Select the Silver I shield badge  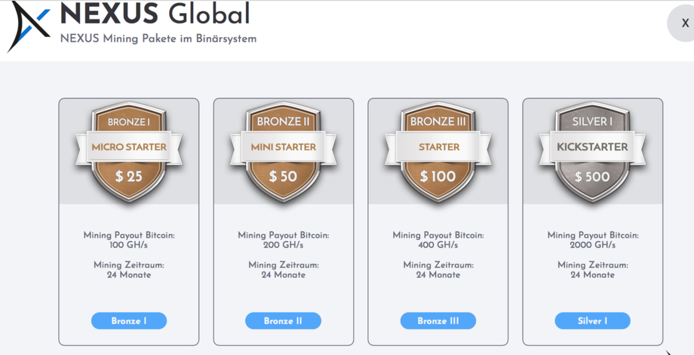pos(593,152)
